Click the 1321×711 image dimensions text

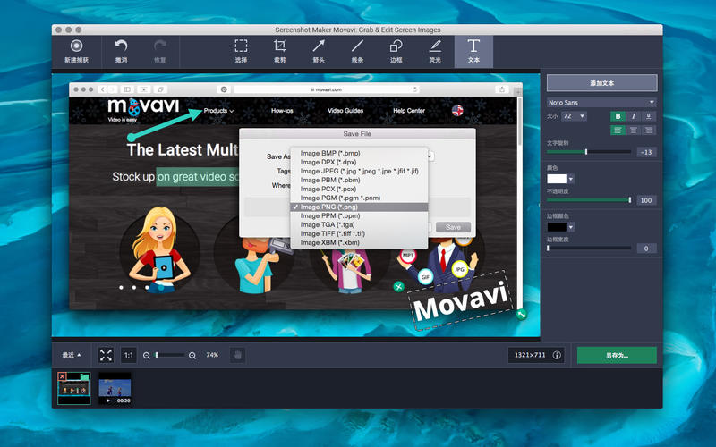530,355
